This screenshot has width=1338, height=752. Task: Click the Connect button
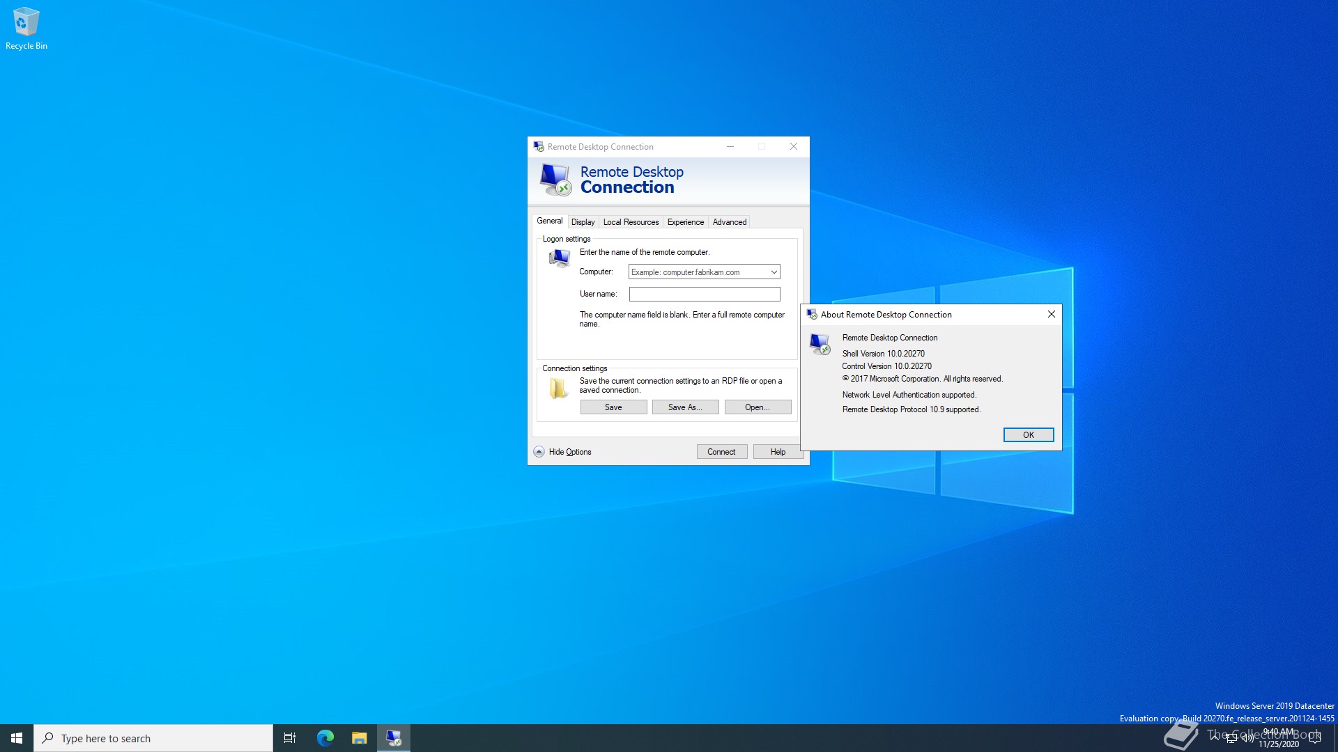(x=721, y=452)
